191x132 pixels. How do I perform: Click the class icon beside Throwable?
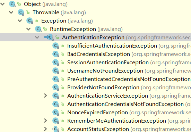coord(21,13)
